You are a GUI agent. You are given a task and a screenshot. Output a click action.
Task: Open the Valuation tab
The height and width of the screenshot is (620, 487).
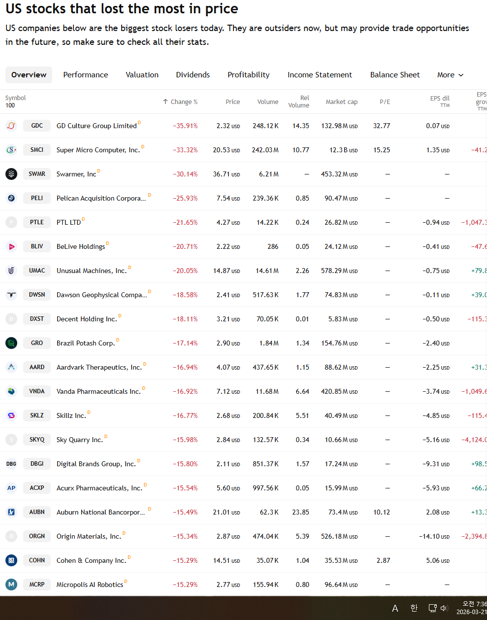(142, 75)
